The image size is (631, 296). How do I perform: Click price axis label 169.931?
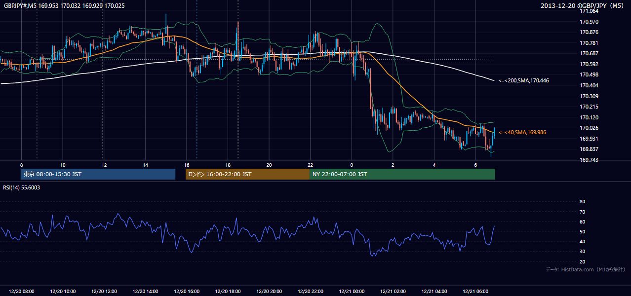tap(589, 139)
